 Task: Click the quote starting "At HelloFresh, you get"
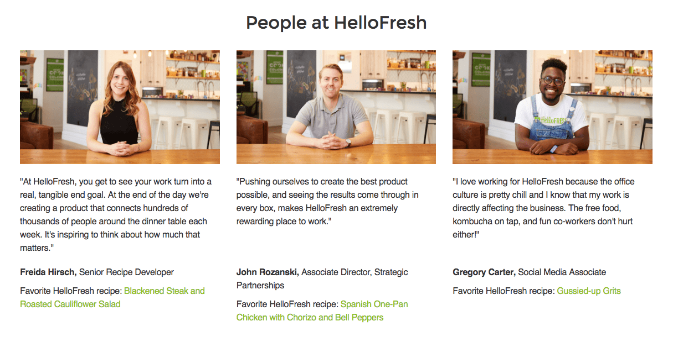(115, 214)
